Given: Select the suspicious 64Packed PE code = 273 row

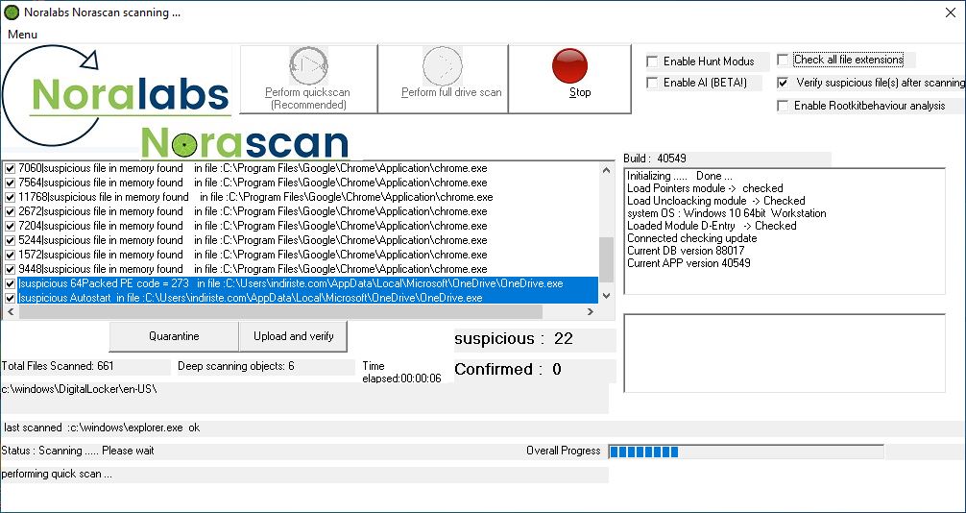Looking at the screenshot, I should [308, 283].
